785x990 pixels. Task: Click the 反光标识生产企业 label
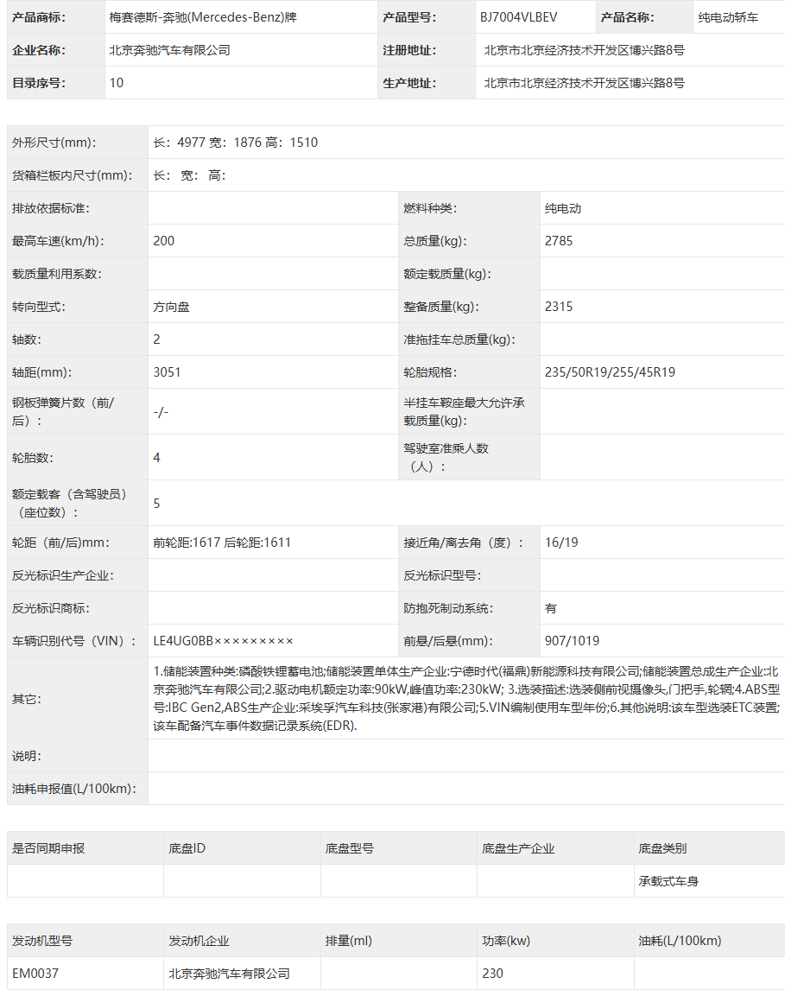pyautogui.click(x=63, y=575)
